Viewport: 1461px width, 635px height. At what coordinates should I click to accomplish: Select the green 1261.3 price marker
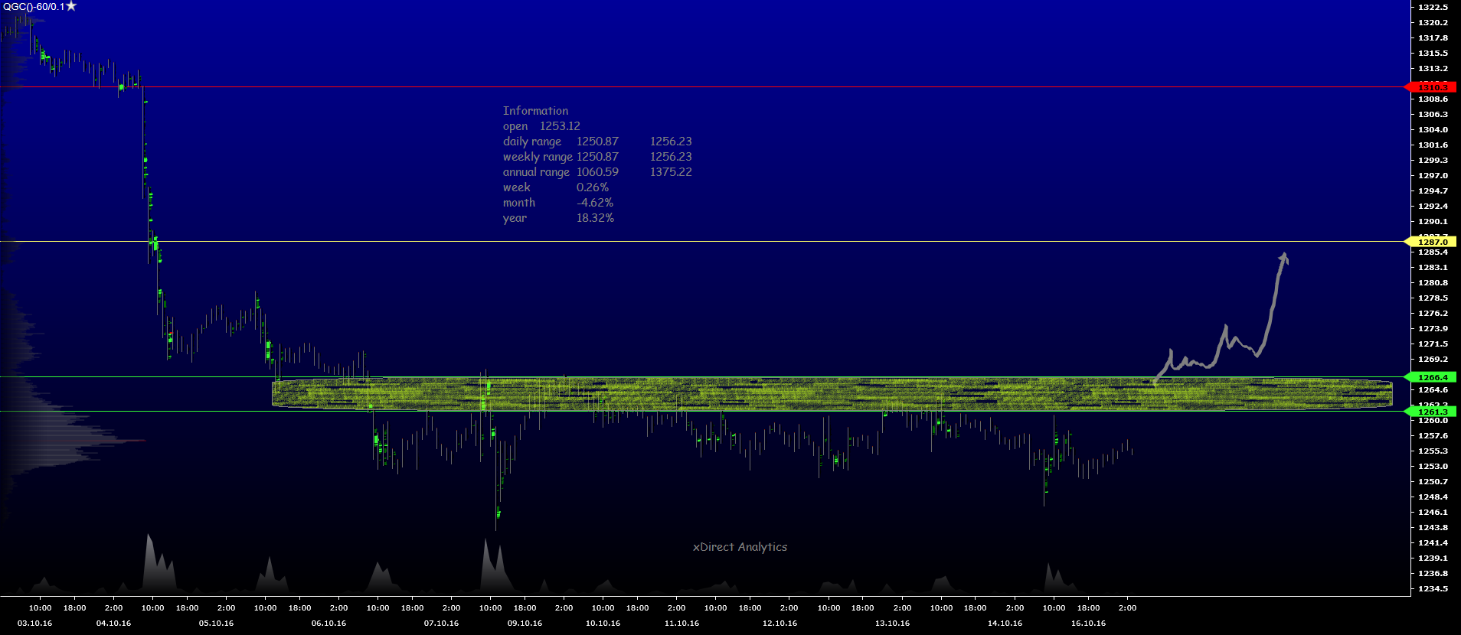pos(1430,412)
